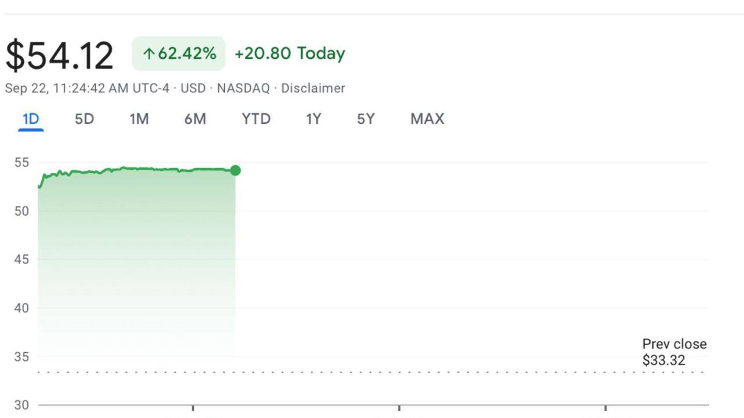Image resolution: width=744 pixels, height=418 pixels.
Task: Click the green endpoint dot on the chart line
Action: coord(235,170)
